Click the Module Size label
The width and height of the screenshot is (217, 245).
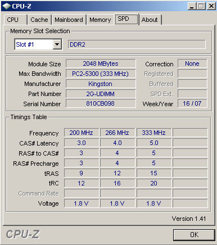pos(44,64)
